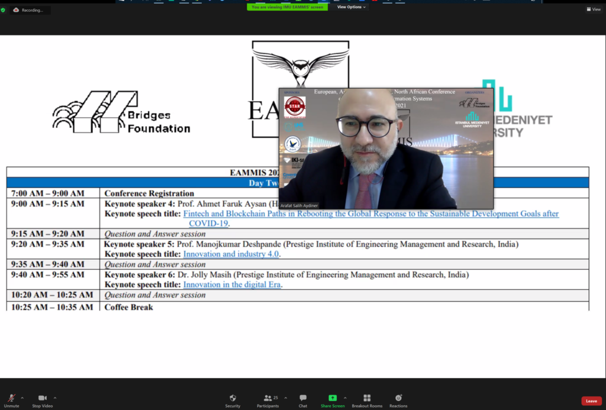Click 'Question and Answer session' in the 10:20 AM row
This screenshot has height=410, width=606.
pyautogui.click(x=155, y=295)
